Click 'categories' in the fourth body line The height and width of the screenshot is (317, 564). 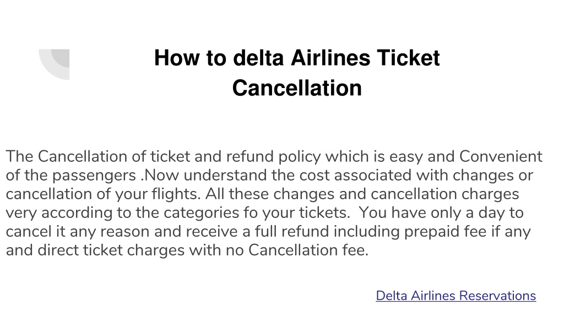(202, 213)
